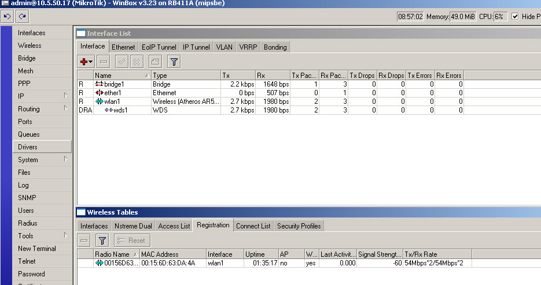Screen dimensions: 541x285
Task: Open Bridge in the sidebar menu
Action: (x=42, y=58)
